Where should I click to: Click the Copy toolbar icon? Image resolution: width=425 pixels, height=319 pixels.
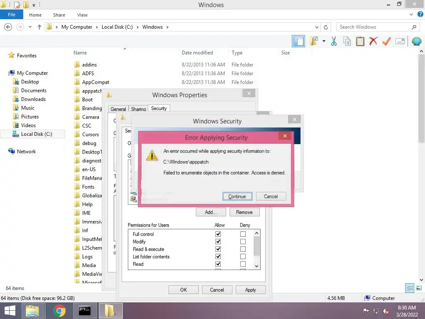tap(347, 41)
